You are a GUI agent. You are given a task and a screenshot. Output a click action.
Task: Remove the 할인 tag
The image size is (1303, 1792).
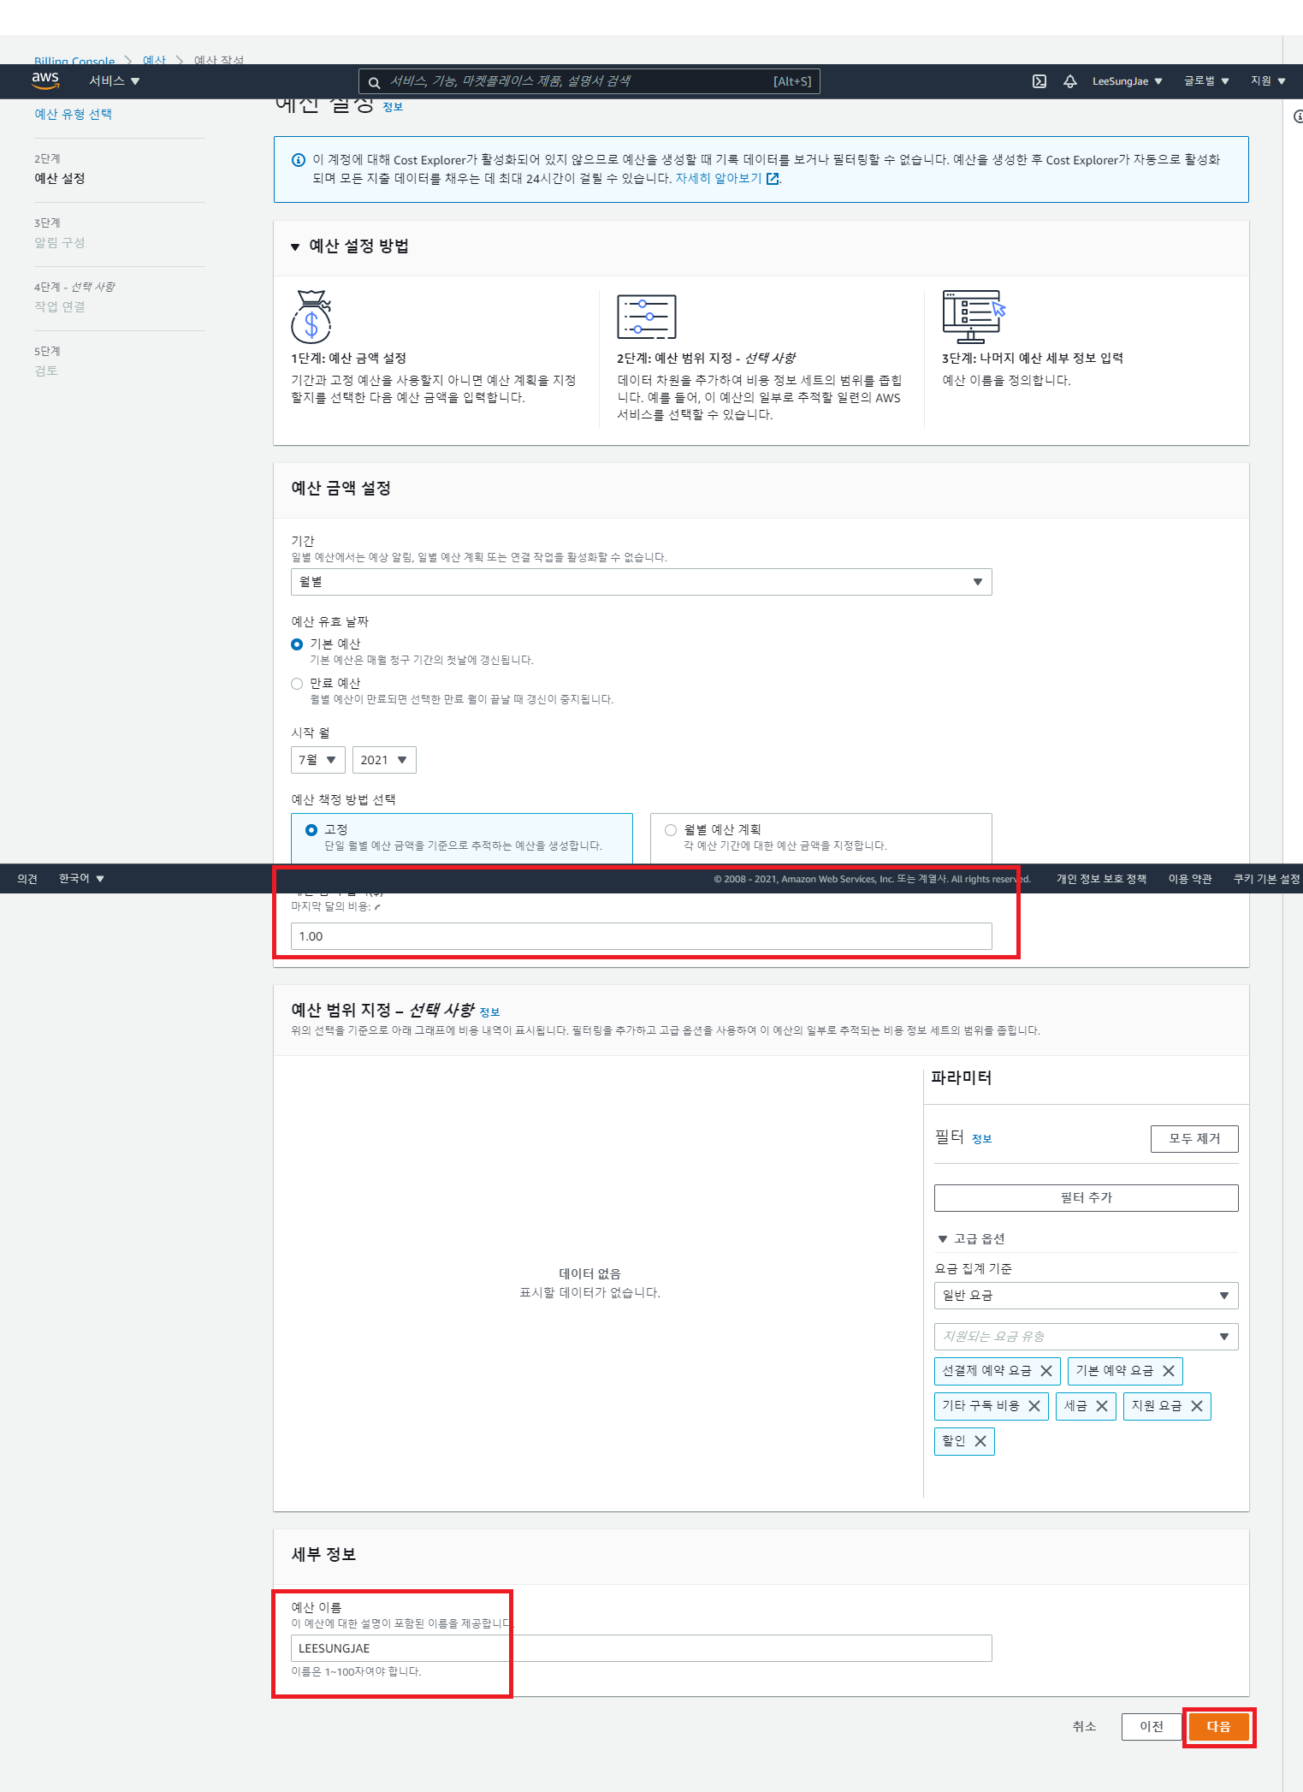[980, 1441]
